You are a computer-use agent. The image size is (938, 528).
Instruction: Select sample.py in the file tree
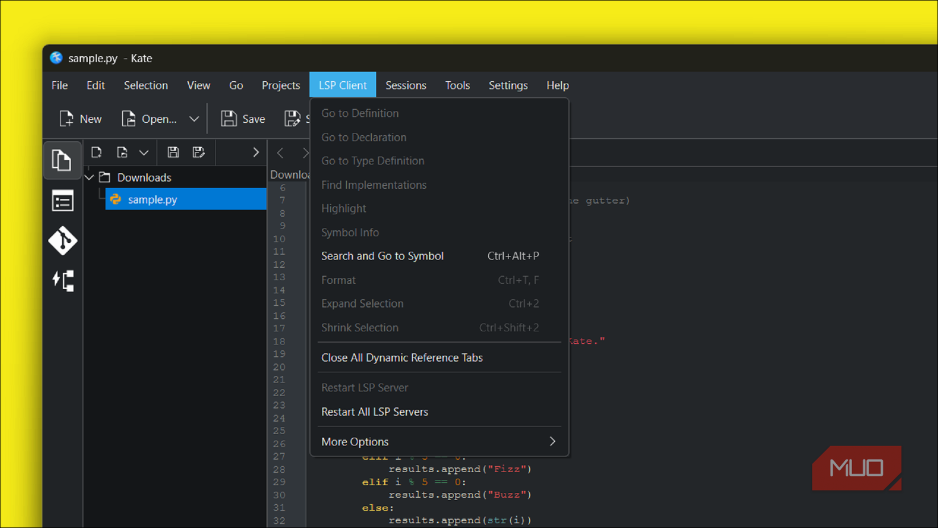tap(152, 199)
